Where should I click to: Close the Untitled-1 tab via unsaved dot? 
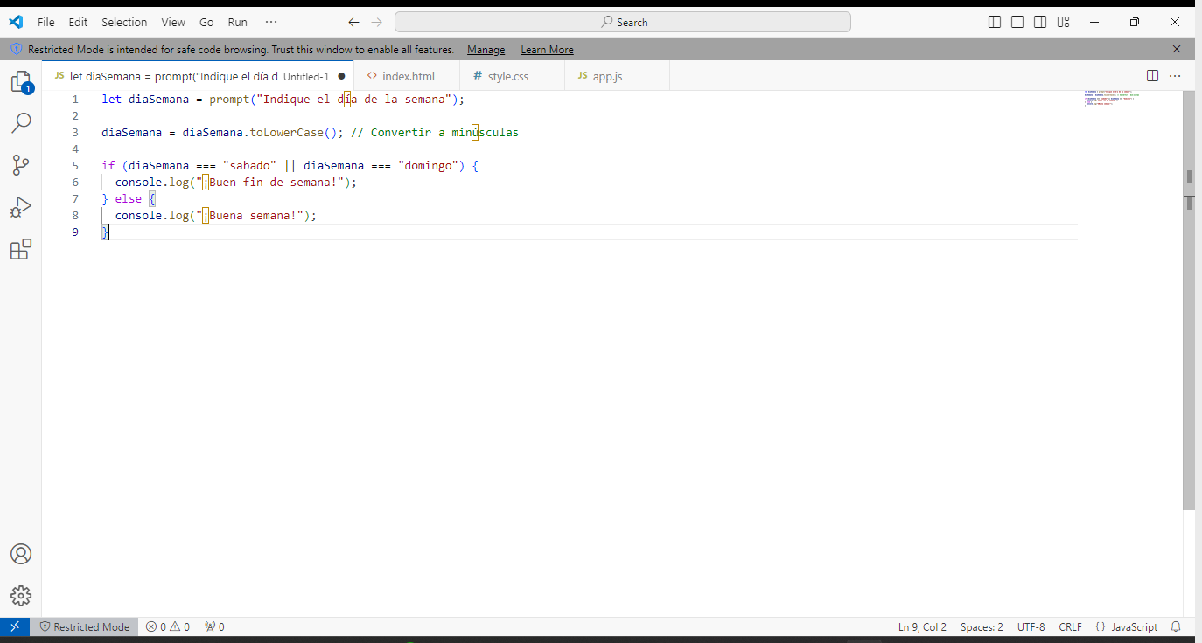click(x=341, y=76)
